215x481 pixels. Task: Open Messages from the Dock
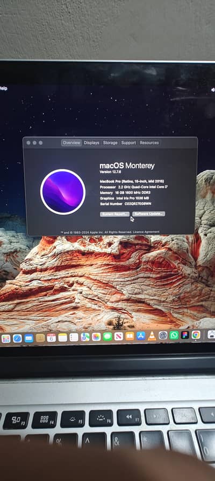(107, 336)
